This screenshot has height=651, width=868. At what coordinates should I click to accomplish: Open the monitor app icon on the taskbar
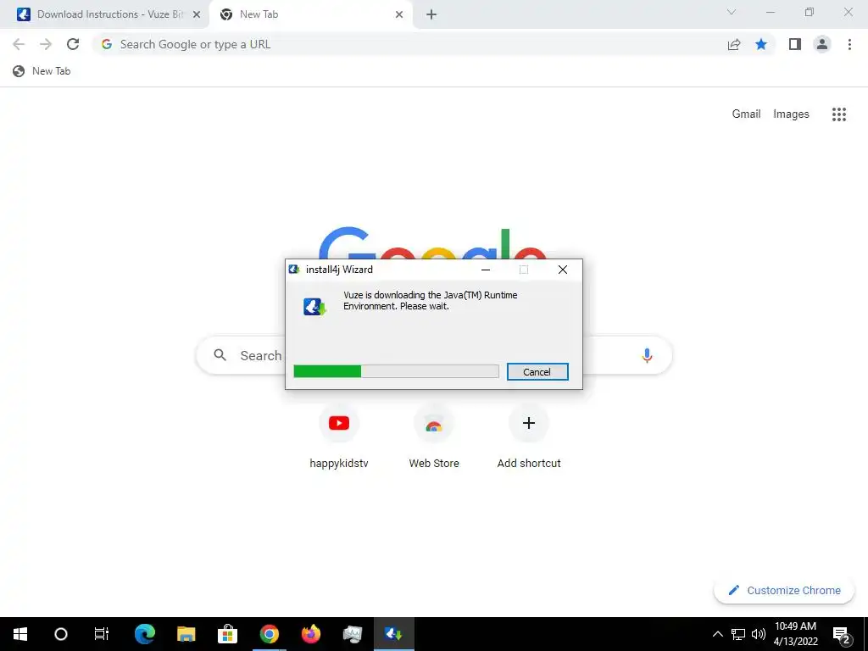pos(352,634)
